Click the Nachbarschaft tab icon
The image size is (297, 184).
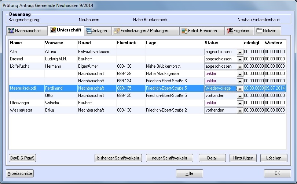11,31
